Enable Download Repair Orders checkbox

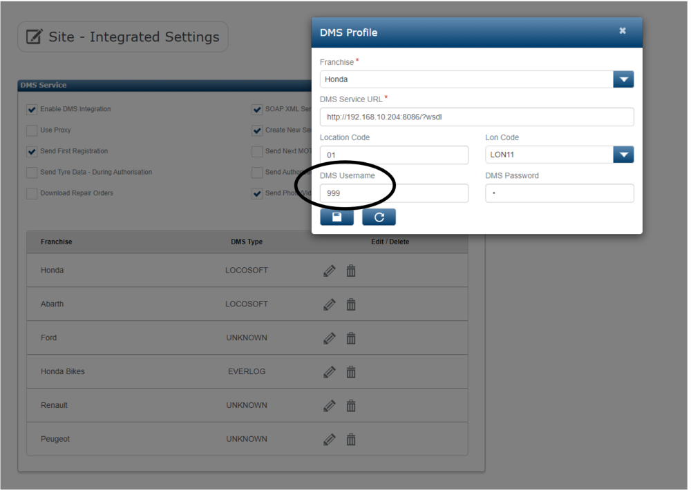(x=32, y=194)
